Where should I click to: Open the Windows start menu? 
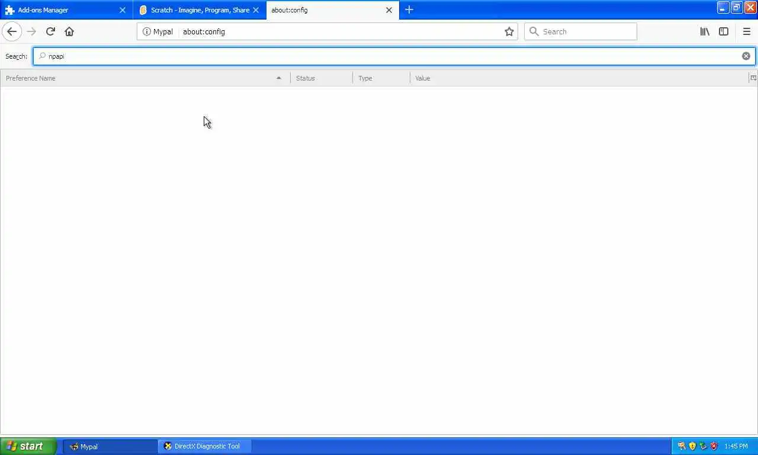(28, 446)
